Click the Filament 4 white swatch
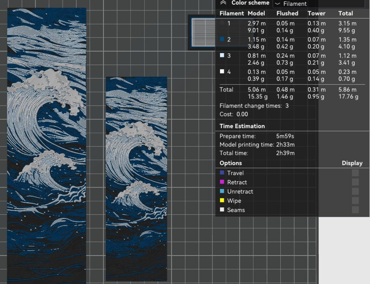370x284 pixels. [223, 72]
